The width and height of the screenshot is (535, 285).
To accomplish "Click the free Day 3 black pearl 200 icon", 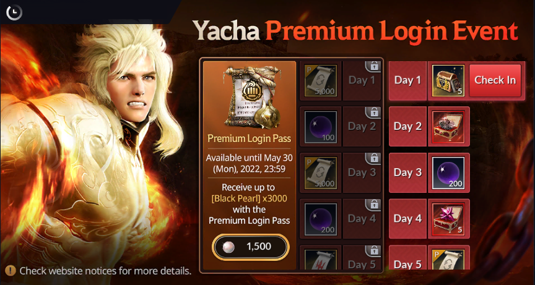I will click(448, 172).
